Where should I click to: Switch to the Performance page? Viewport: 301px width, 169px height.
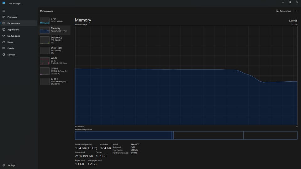pyautogui.click(x=18, y=23)
